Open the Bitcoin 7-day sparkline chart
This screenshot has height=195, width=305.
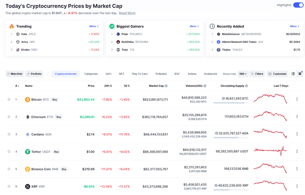[271, 99]
